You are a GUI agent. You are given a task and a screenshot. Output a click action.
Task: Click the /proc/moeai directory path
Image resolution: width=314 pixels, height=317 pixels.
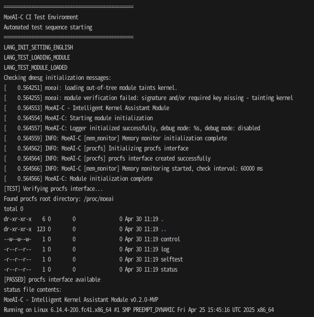[99, 199]
